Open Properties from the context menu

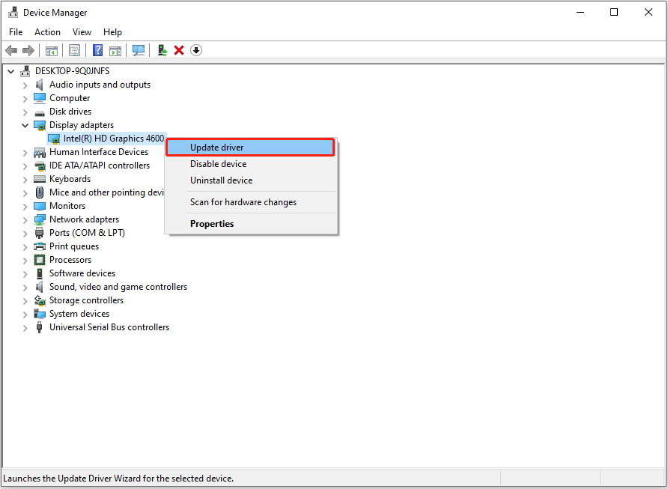click(x=251, y=224)
